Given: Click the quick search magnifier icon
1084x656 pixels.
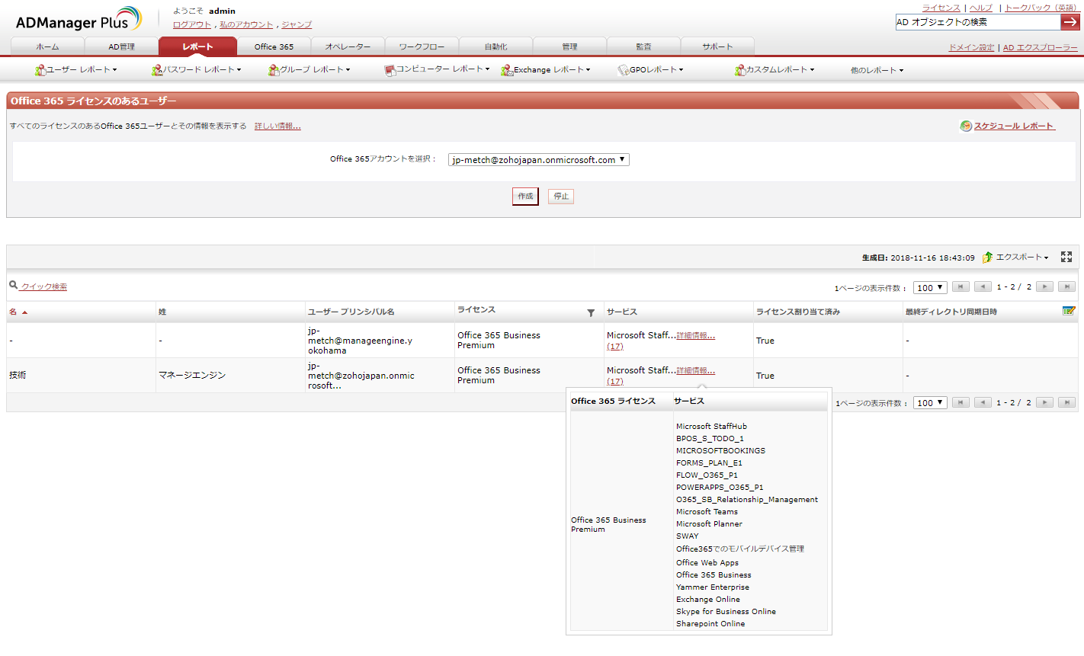Looking at the screenshot, I should tap(14, 286).
